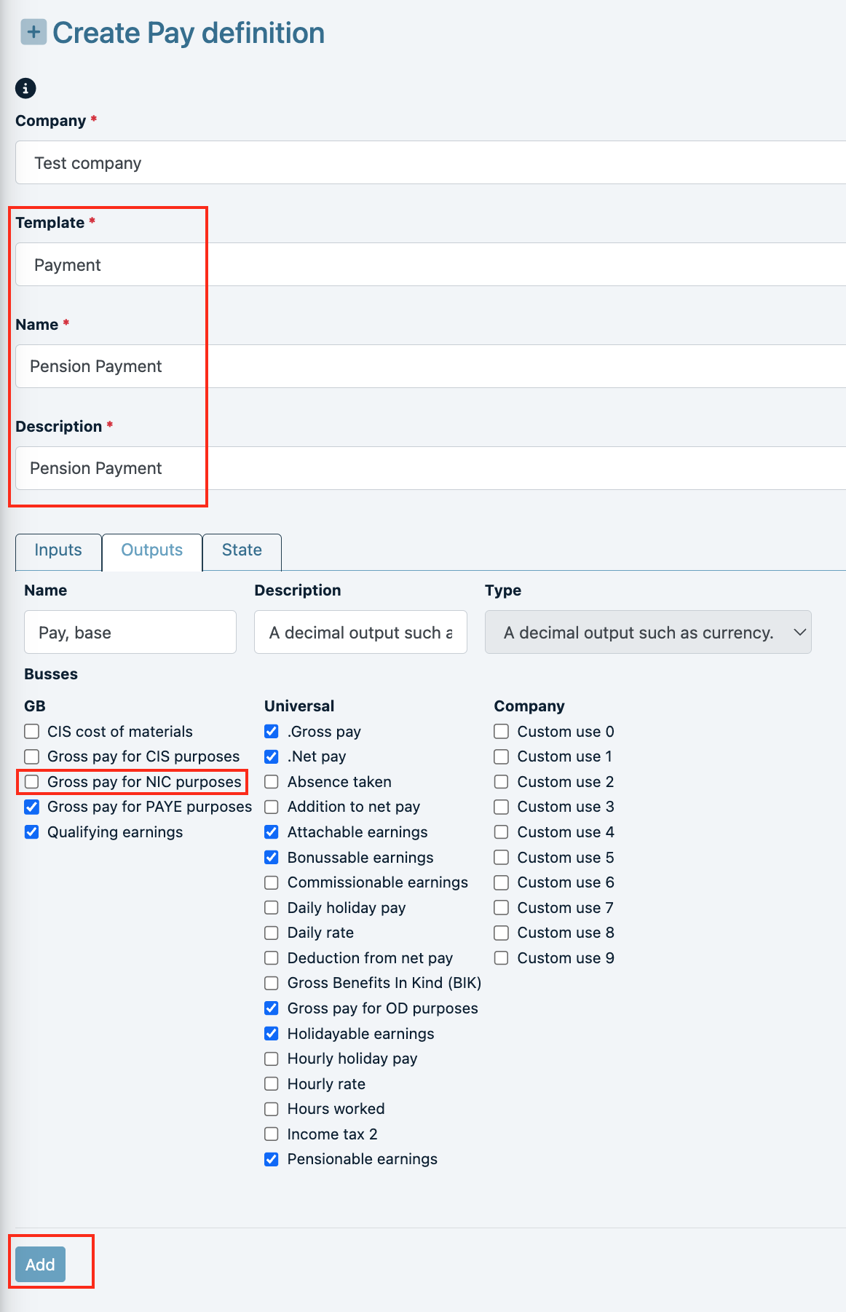The height and width of the screenshot is (1312, 846).
Task: Open the Type dropdown chevron
Action: coord(799,632)
